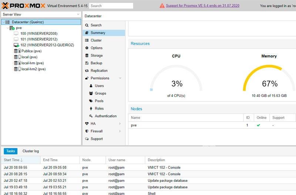Click the Options gear icon
The height and width of the screenshot is (195, 296).
[87, 48]
